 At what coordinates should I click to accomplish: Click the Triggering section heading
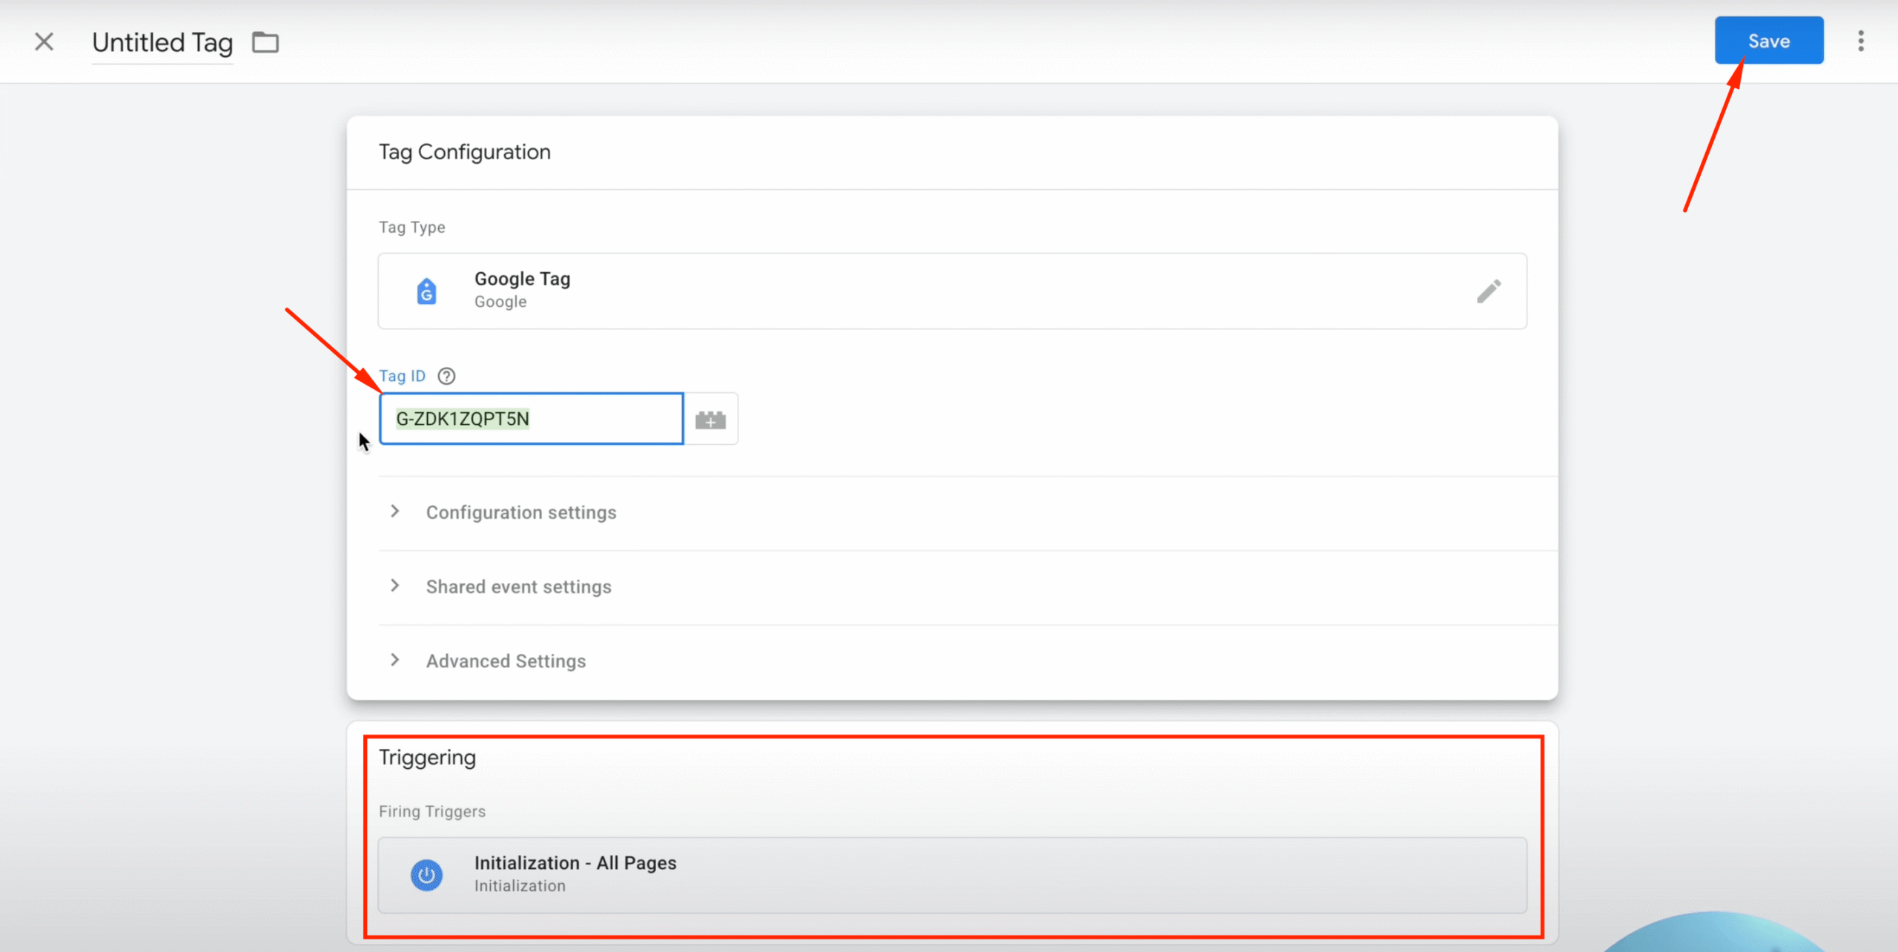pyautogui.click(x=427, y=758)
